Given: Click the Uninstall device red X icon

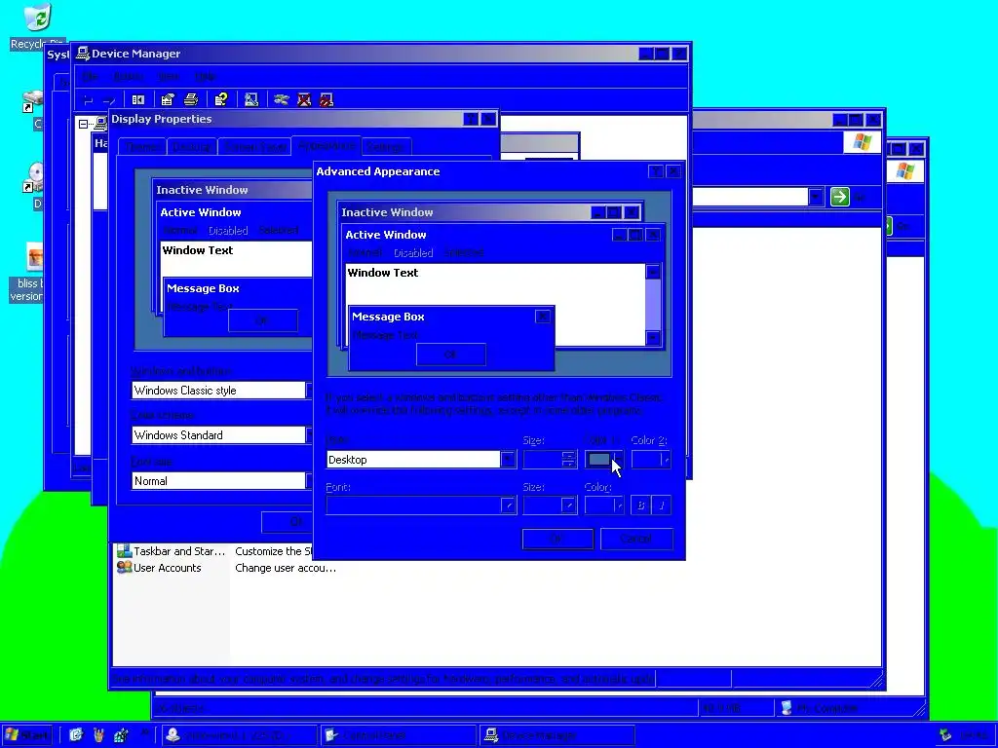Looking at the screenshot, I should (x=304, y=100).
